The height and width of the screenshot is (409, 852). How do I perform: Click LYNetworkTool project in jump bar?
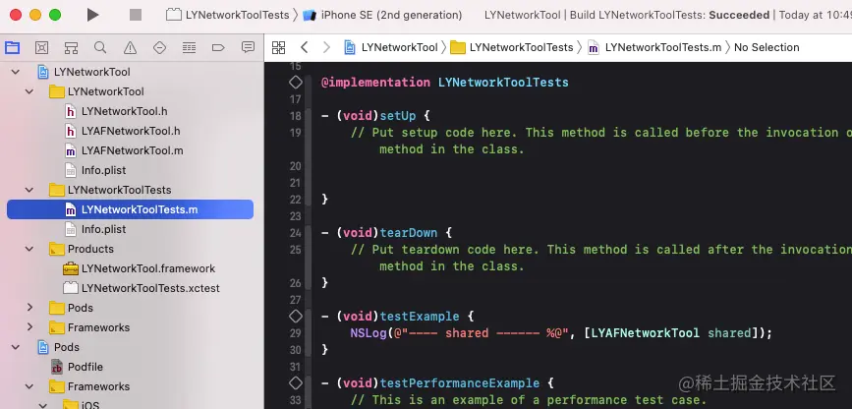[x=391, y=47]
